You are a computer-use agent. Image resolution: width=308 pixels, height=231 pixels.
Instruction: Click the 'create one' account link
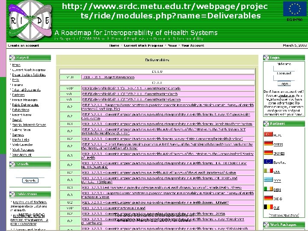click(x=286, y=95)
